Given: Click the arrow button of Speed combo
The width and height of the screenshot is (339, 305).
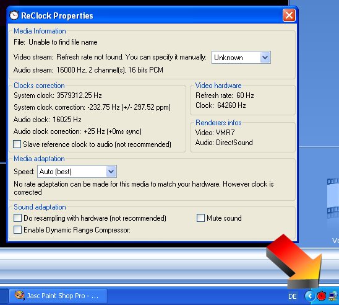Looking at the screenshot, I should (x=111, y=172).
